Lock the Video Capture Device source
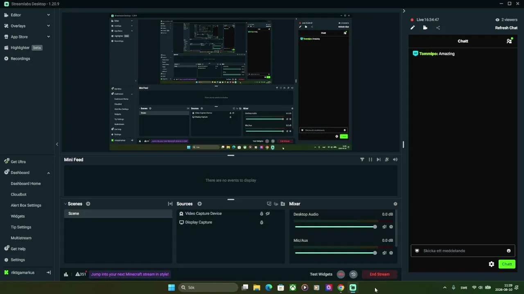The width and height of the screenshot is (524, 294). click(x=262, y=214)
